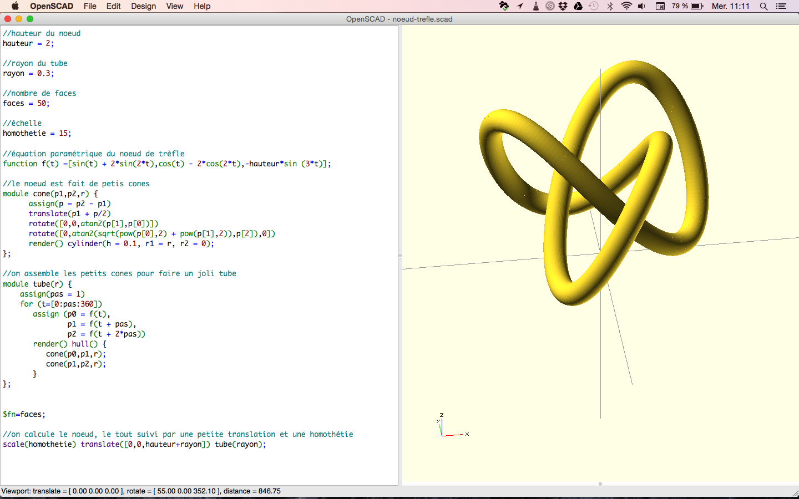Open the File menu
799x499 pixels.
coord(90,6)
